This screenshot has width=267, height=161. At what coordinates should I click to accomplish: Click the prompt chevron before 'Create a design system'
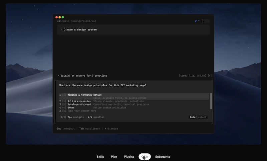tap(61, 30)
